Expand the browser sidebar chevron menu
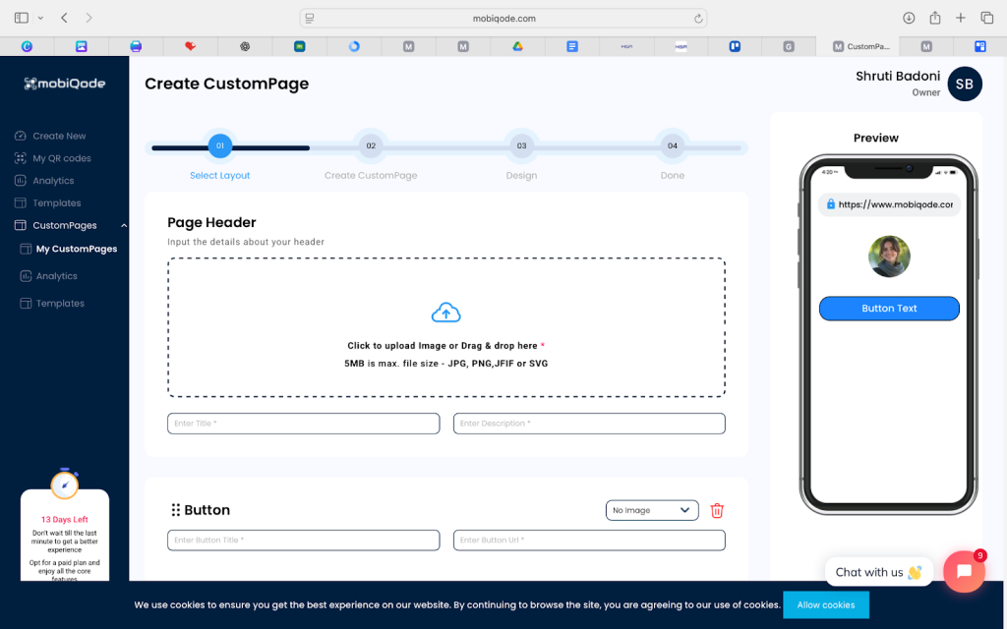The width and height of the screenshot is (1007, 629). click(x=40, y=18)
